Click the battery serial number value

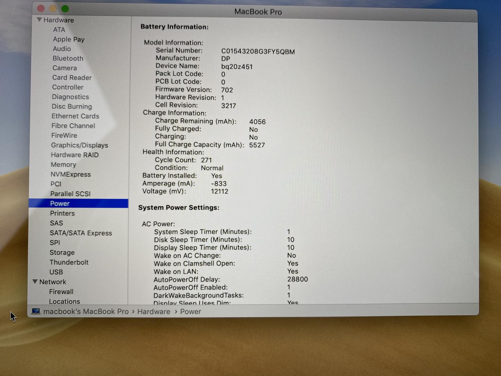click(258, 52)
